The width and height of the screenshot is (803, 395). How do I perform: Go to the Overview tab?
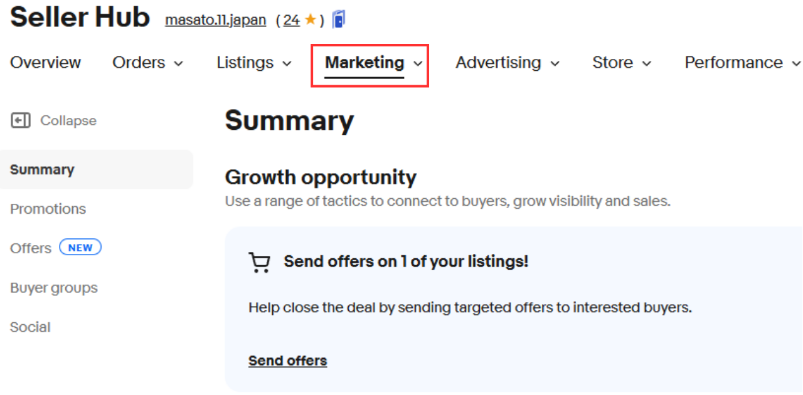[x=45, y=63]
